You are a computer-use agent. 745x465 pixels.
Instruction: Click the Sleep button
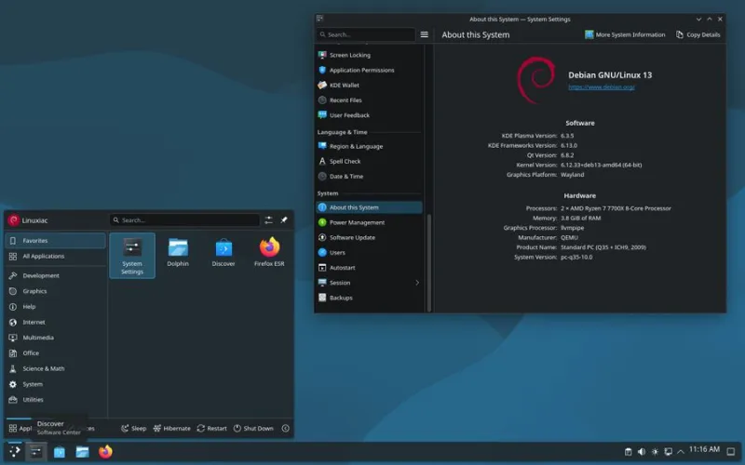pyautogui.click(x=133, y=429)
